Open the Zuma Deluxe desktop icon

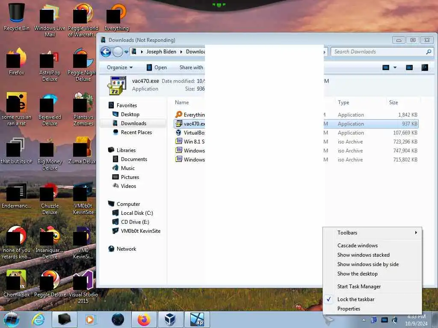tap(82, 151)
